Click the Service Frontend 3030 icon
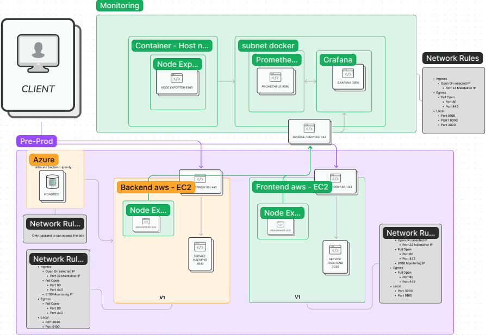Viewport: 486px width, 335px height. (x=335, y=256)
